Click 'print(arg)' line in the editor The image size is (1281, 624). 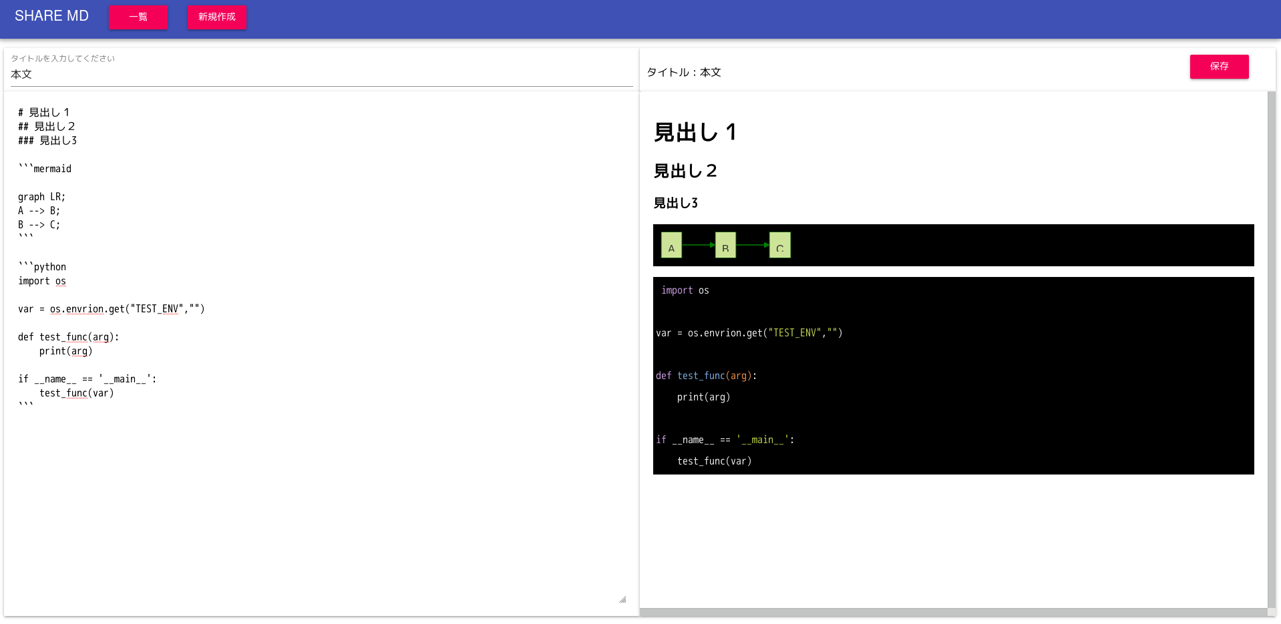click(x=66, y=350)
